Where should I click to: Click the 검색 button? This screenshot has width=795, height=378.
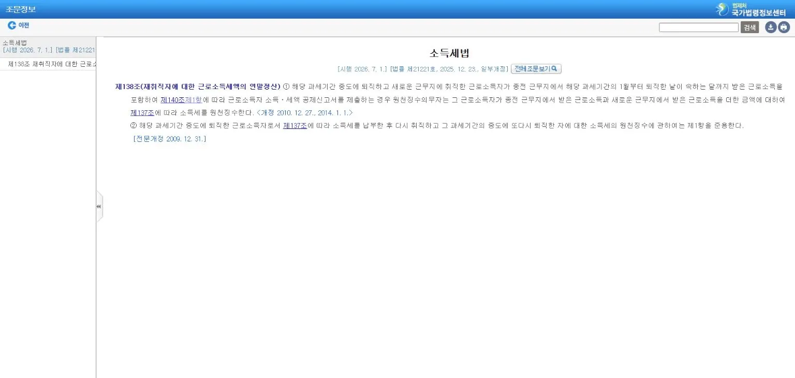pos(749,27)
